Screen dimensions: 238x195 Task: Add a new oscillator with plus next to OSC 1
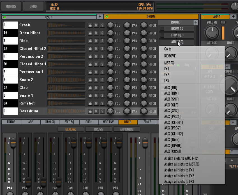pyautogui.click(x=100, y=17)
